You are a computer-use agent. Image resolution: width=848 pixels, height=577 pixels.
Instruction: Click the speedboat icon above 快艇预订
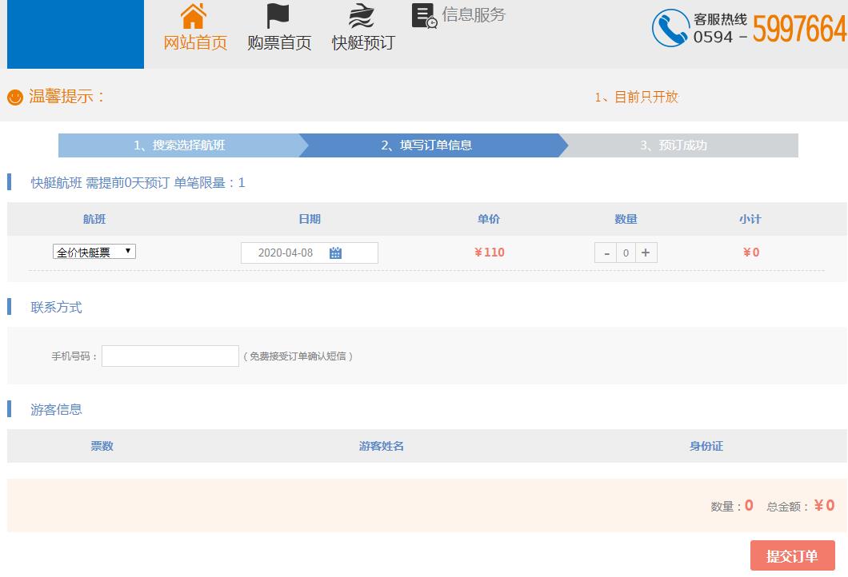coord(361,16)
